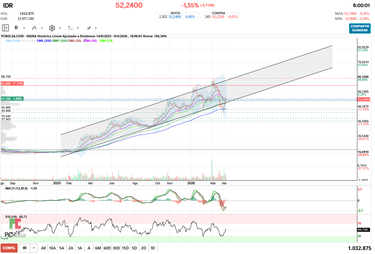Select the All time range
The height and width of the screenshot is (254, 375).
[43, 248]
